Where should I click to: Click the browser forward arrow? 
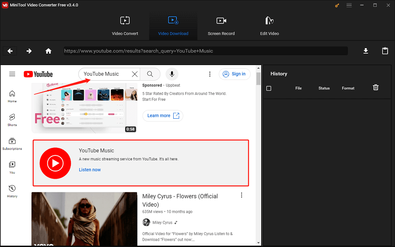click(29, 51)
